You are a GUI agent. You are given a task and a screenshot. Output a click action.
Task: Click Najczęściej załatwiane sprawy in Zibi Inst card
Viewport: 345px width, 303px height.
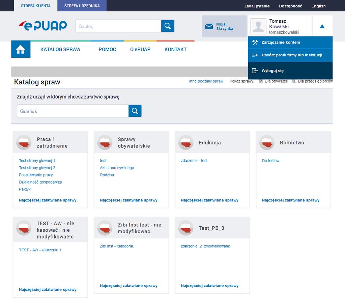pyautogui.click(x=128, y=285)
